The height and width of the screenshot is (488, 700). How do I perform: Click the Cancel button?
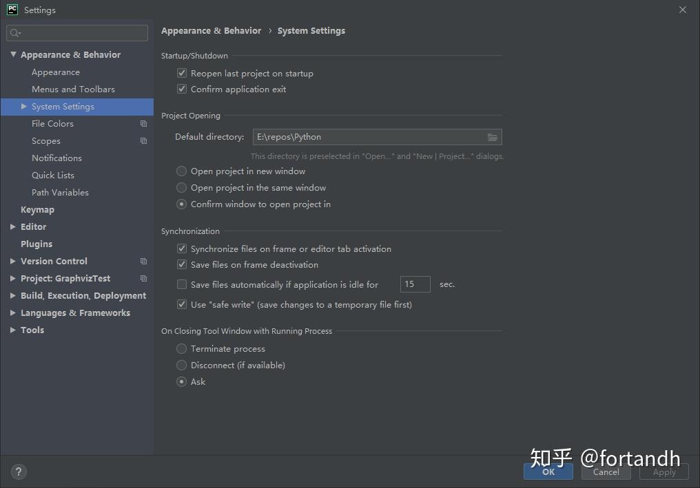(x=606, y=472)
